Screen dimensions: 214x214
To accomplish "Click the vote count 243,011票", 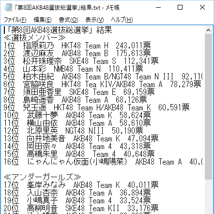I will pyautogui.click(x=133, y=46).
